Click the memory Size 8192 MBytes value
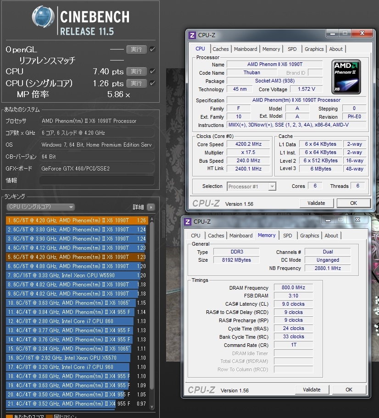This screenshot has width=379, height=418. 236,260
